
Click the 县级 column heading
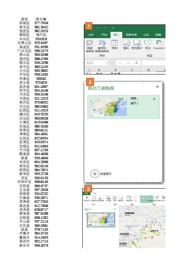(x=25, y=19)
